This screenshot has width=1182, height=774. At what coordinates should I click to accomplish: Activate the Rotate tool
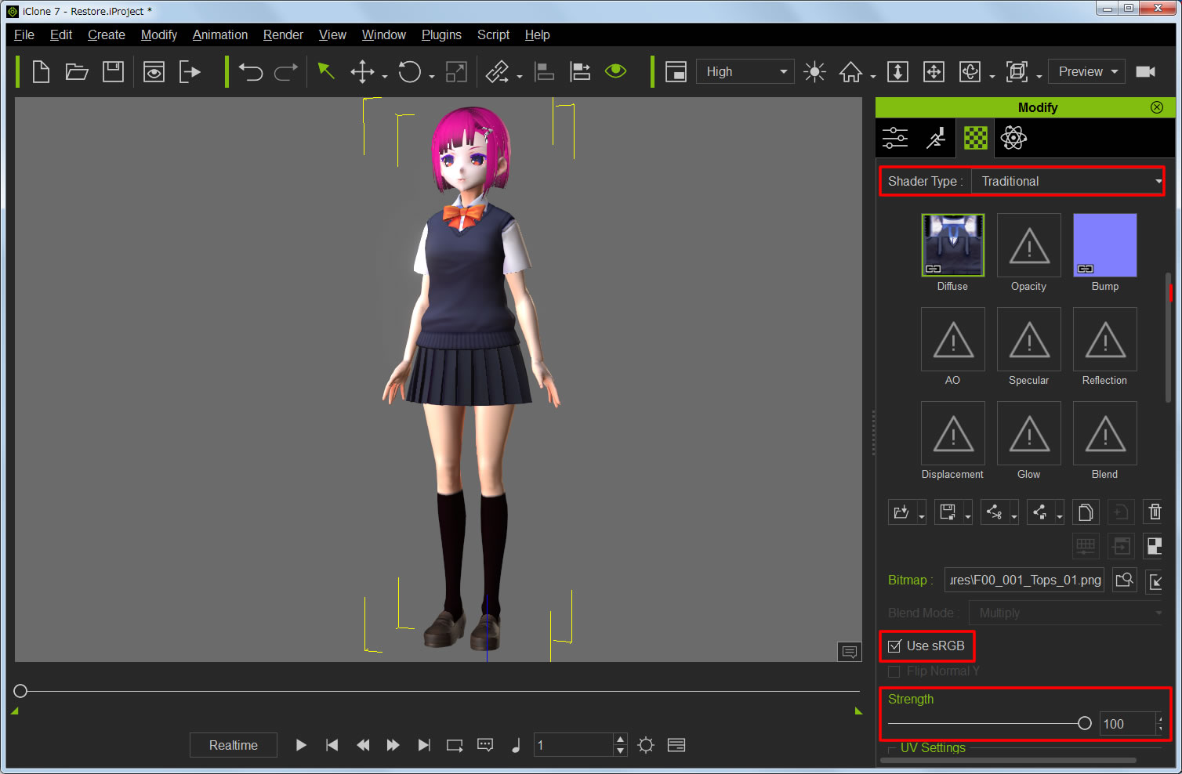pos(410,72)
